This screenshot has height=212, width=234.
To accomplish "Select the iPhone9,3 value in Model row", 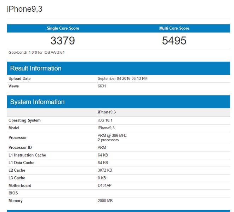I will click(106, 128).
